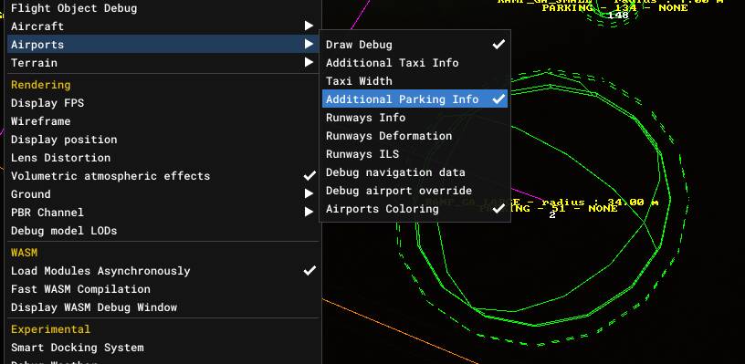Viewport: 745px width, 364px height.
Task: Enable Runways Info
Action: pyautogui.click(x=414, y=117)
